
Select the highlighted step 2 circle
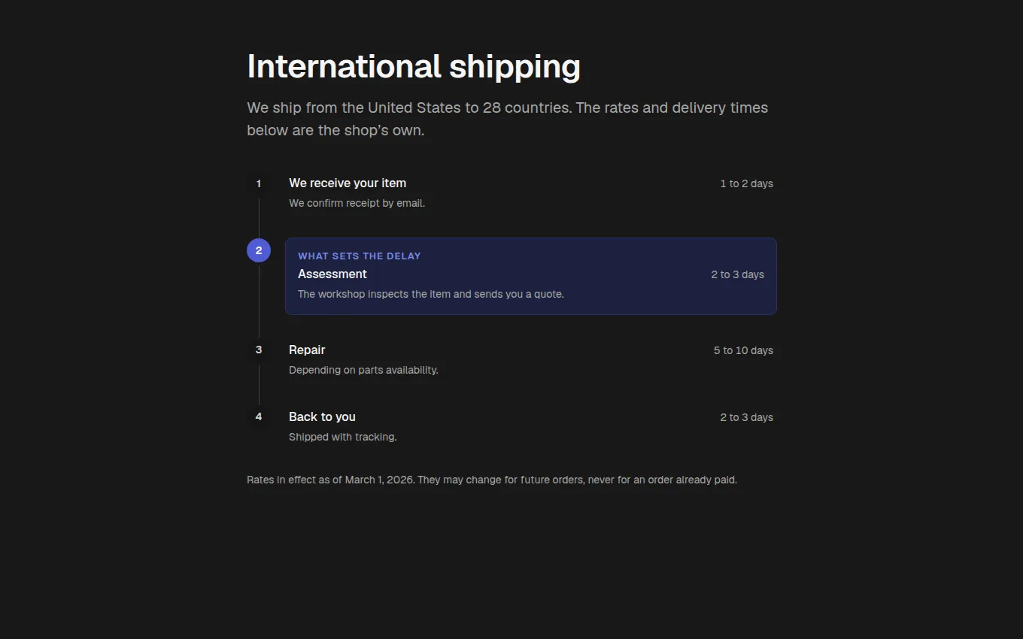[x=259, y=250]
